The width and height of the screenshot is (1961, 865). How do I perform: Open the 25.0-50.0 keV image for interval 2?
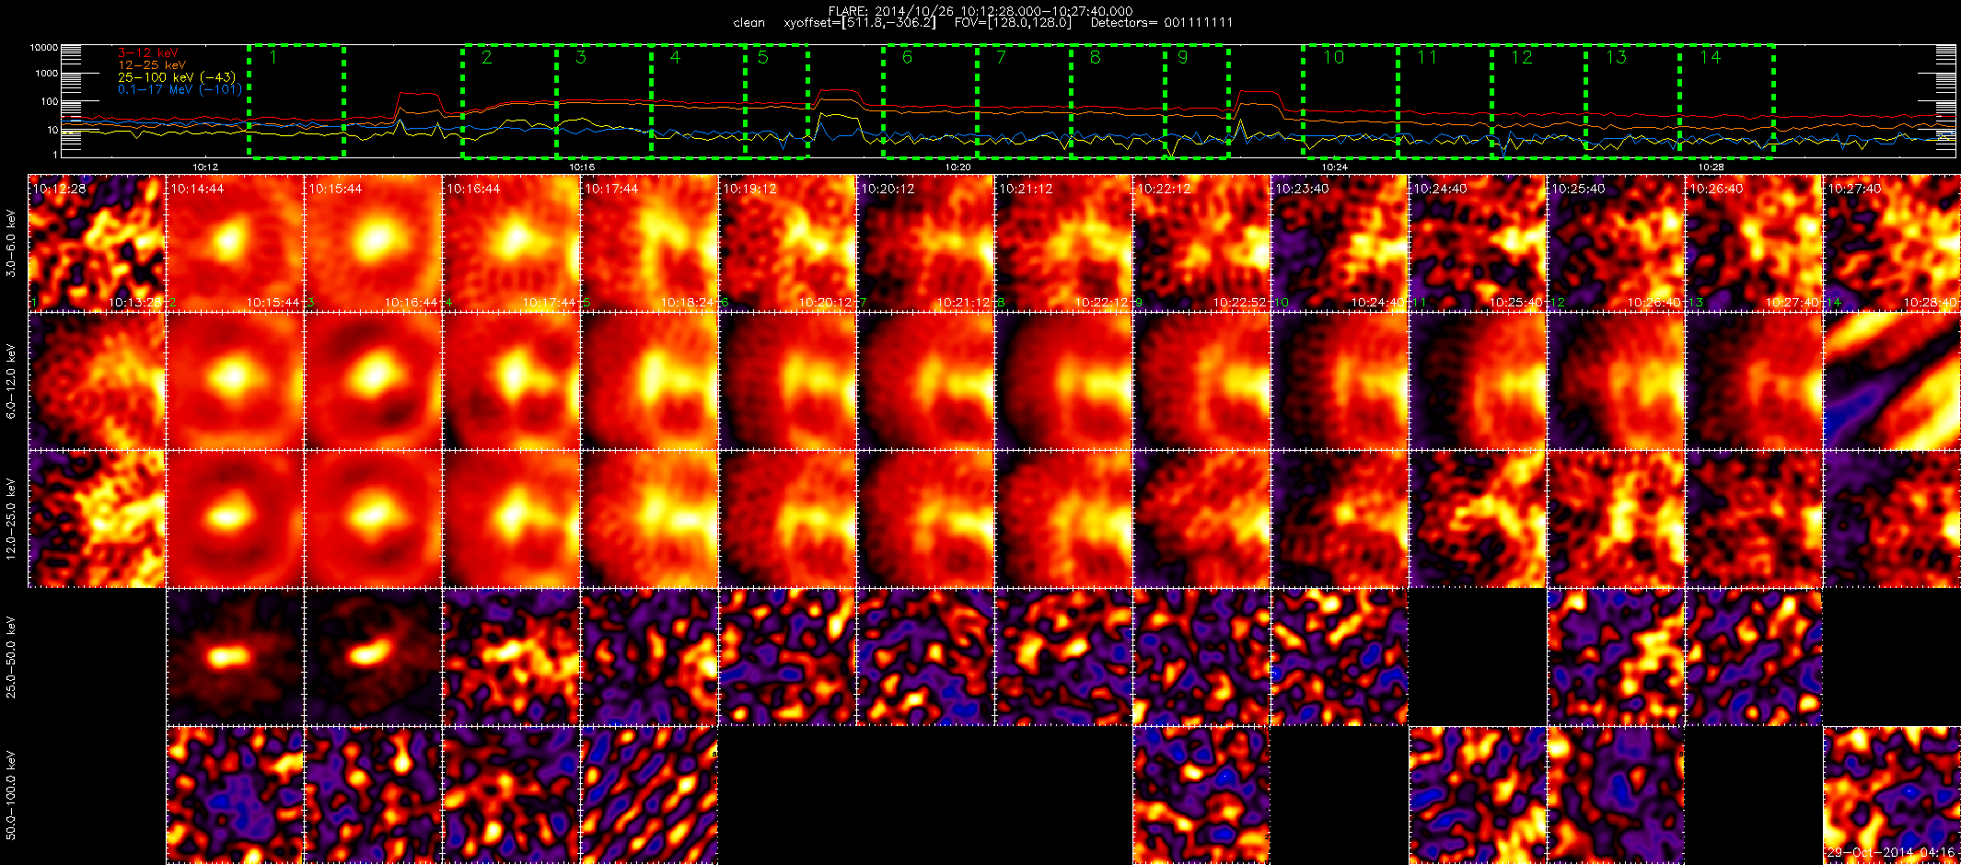(x=235, y=657)
